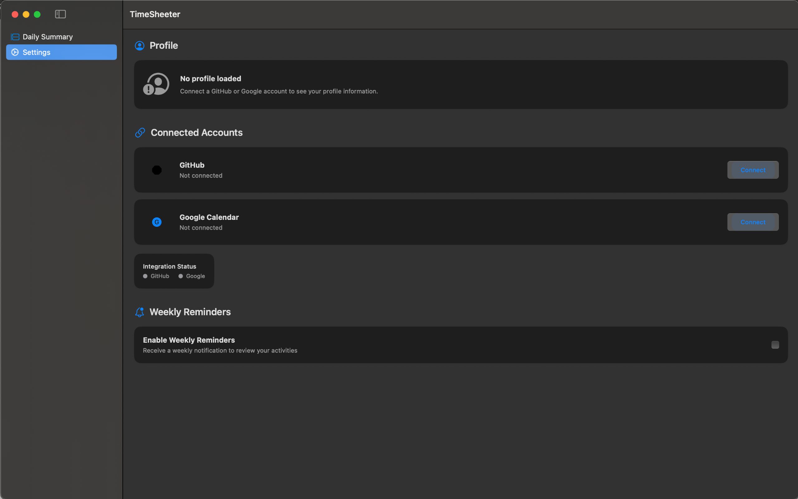Click 'Google' label in Integration Status
The width and height of the screenshot is (798, 499).
pos(195,276)
